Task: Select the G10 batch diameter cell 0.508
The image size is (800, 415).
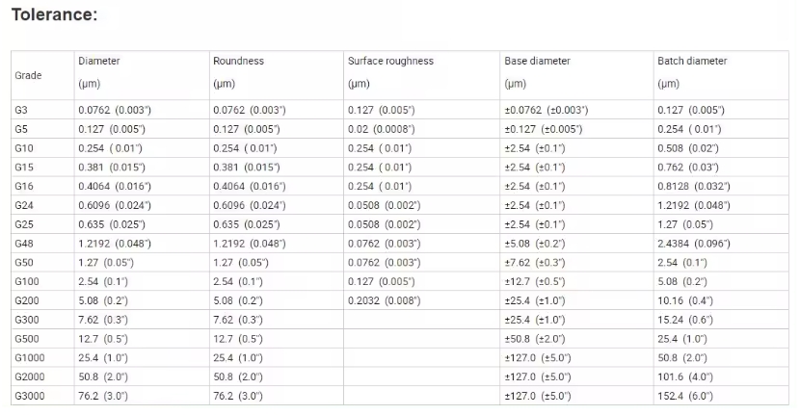Action: tap(688, 148)
